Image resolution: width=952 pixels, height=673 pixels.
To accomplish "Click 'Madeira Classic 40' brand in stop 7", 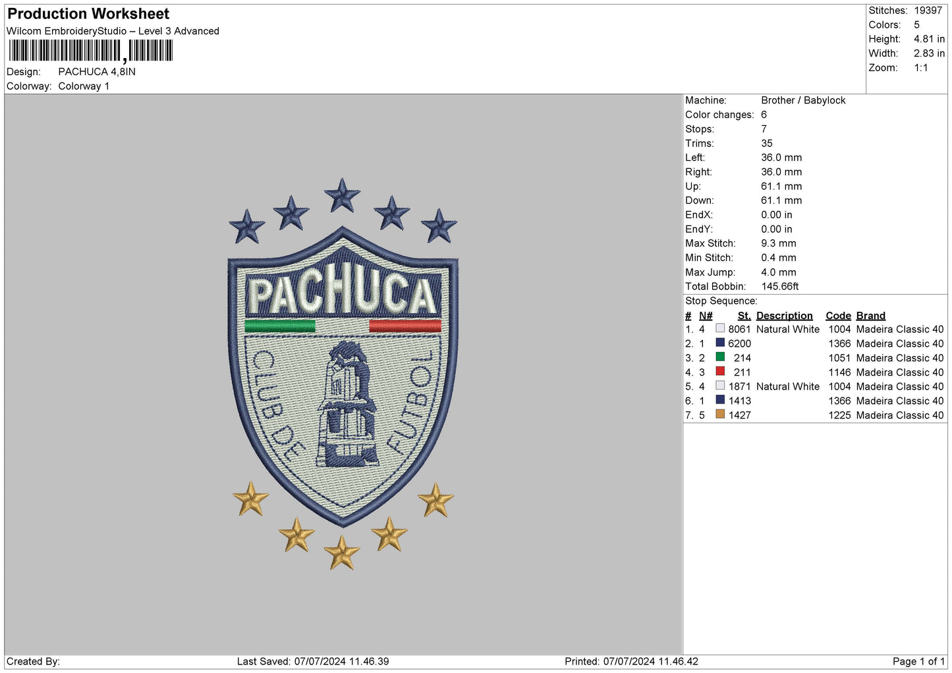I will pos(900,415).
